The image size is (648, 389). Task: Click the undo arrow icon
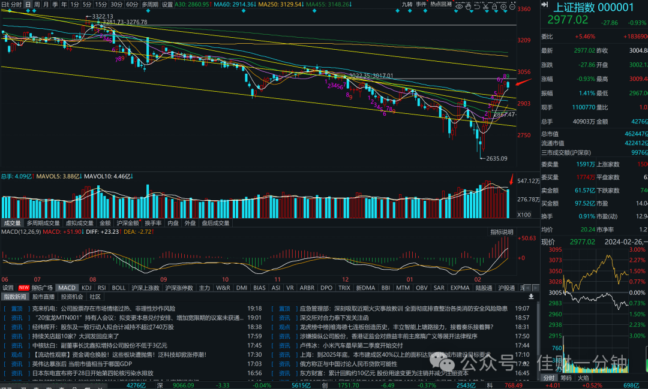click(477, 7)
